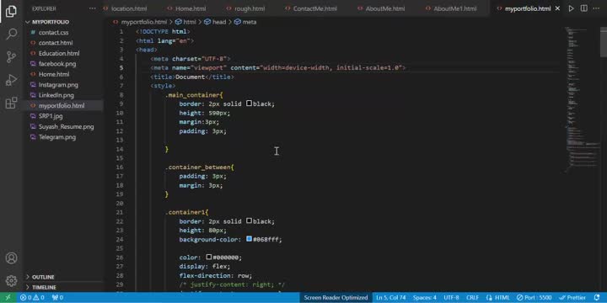Click the Run play icon in editor toolbar
Viewport: 607px width, 303px height.
(x=571, y=8)
